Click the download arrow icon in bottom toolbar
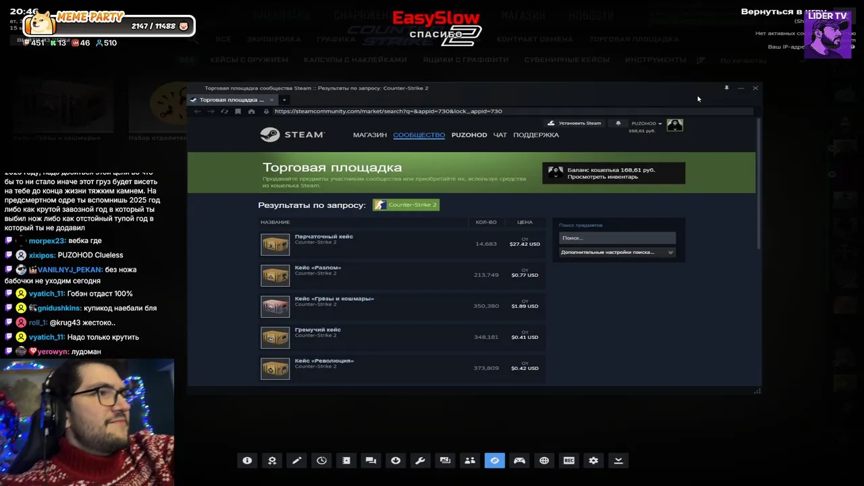864x486 pixels. click(x=396, y=460)
